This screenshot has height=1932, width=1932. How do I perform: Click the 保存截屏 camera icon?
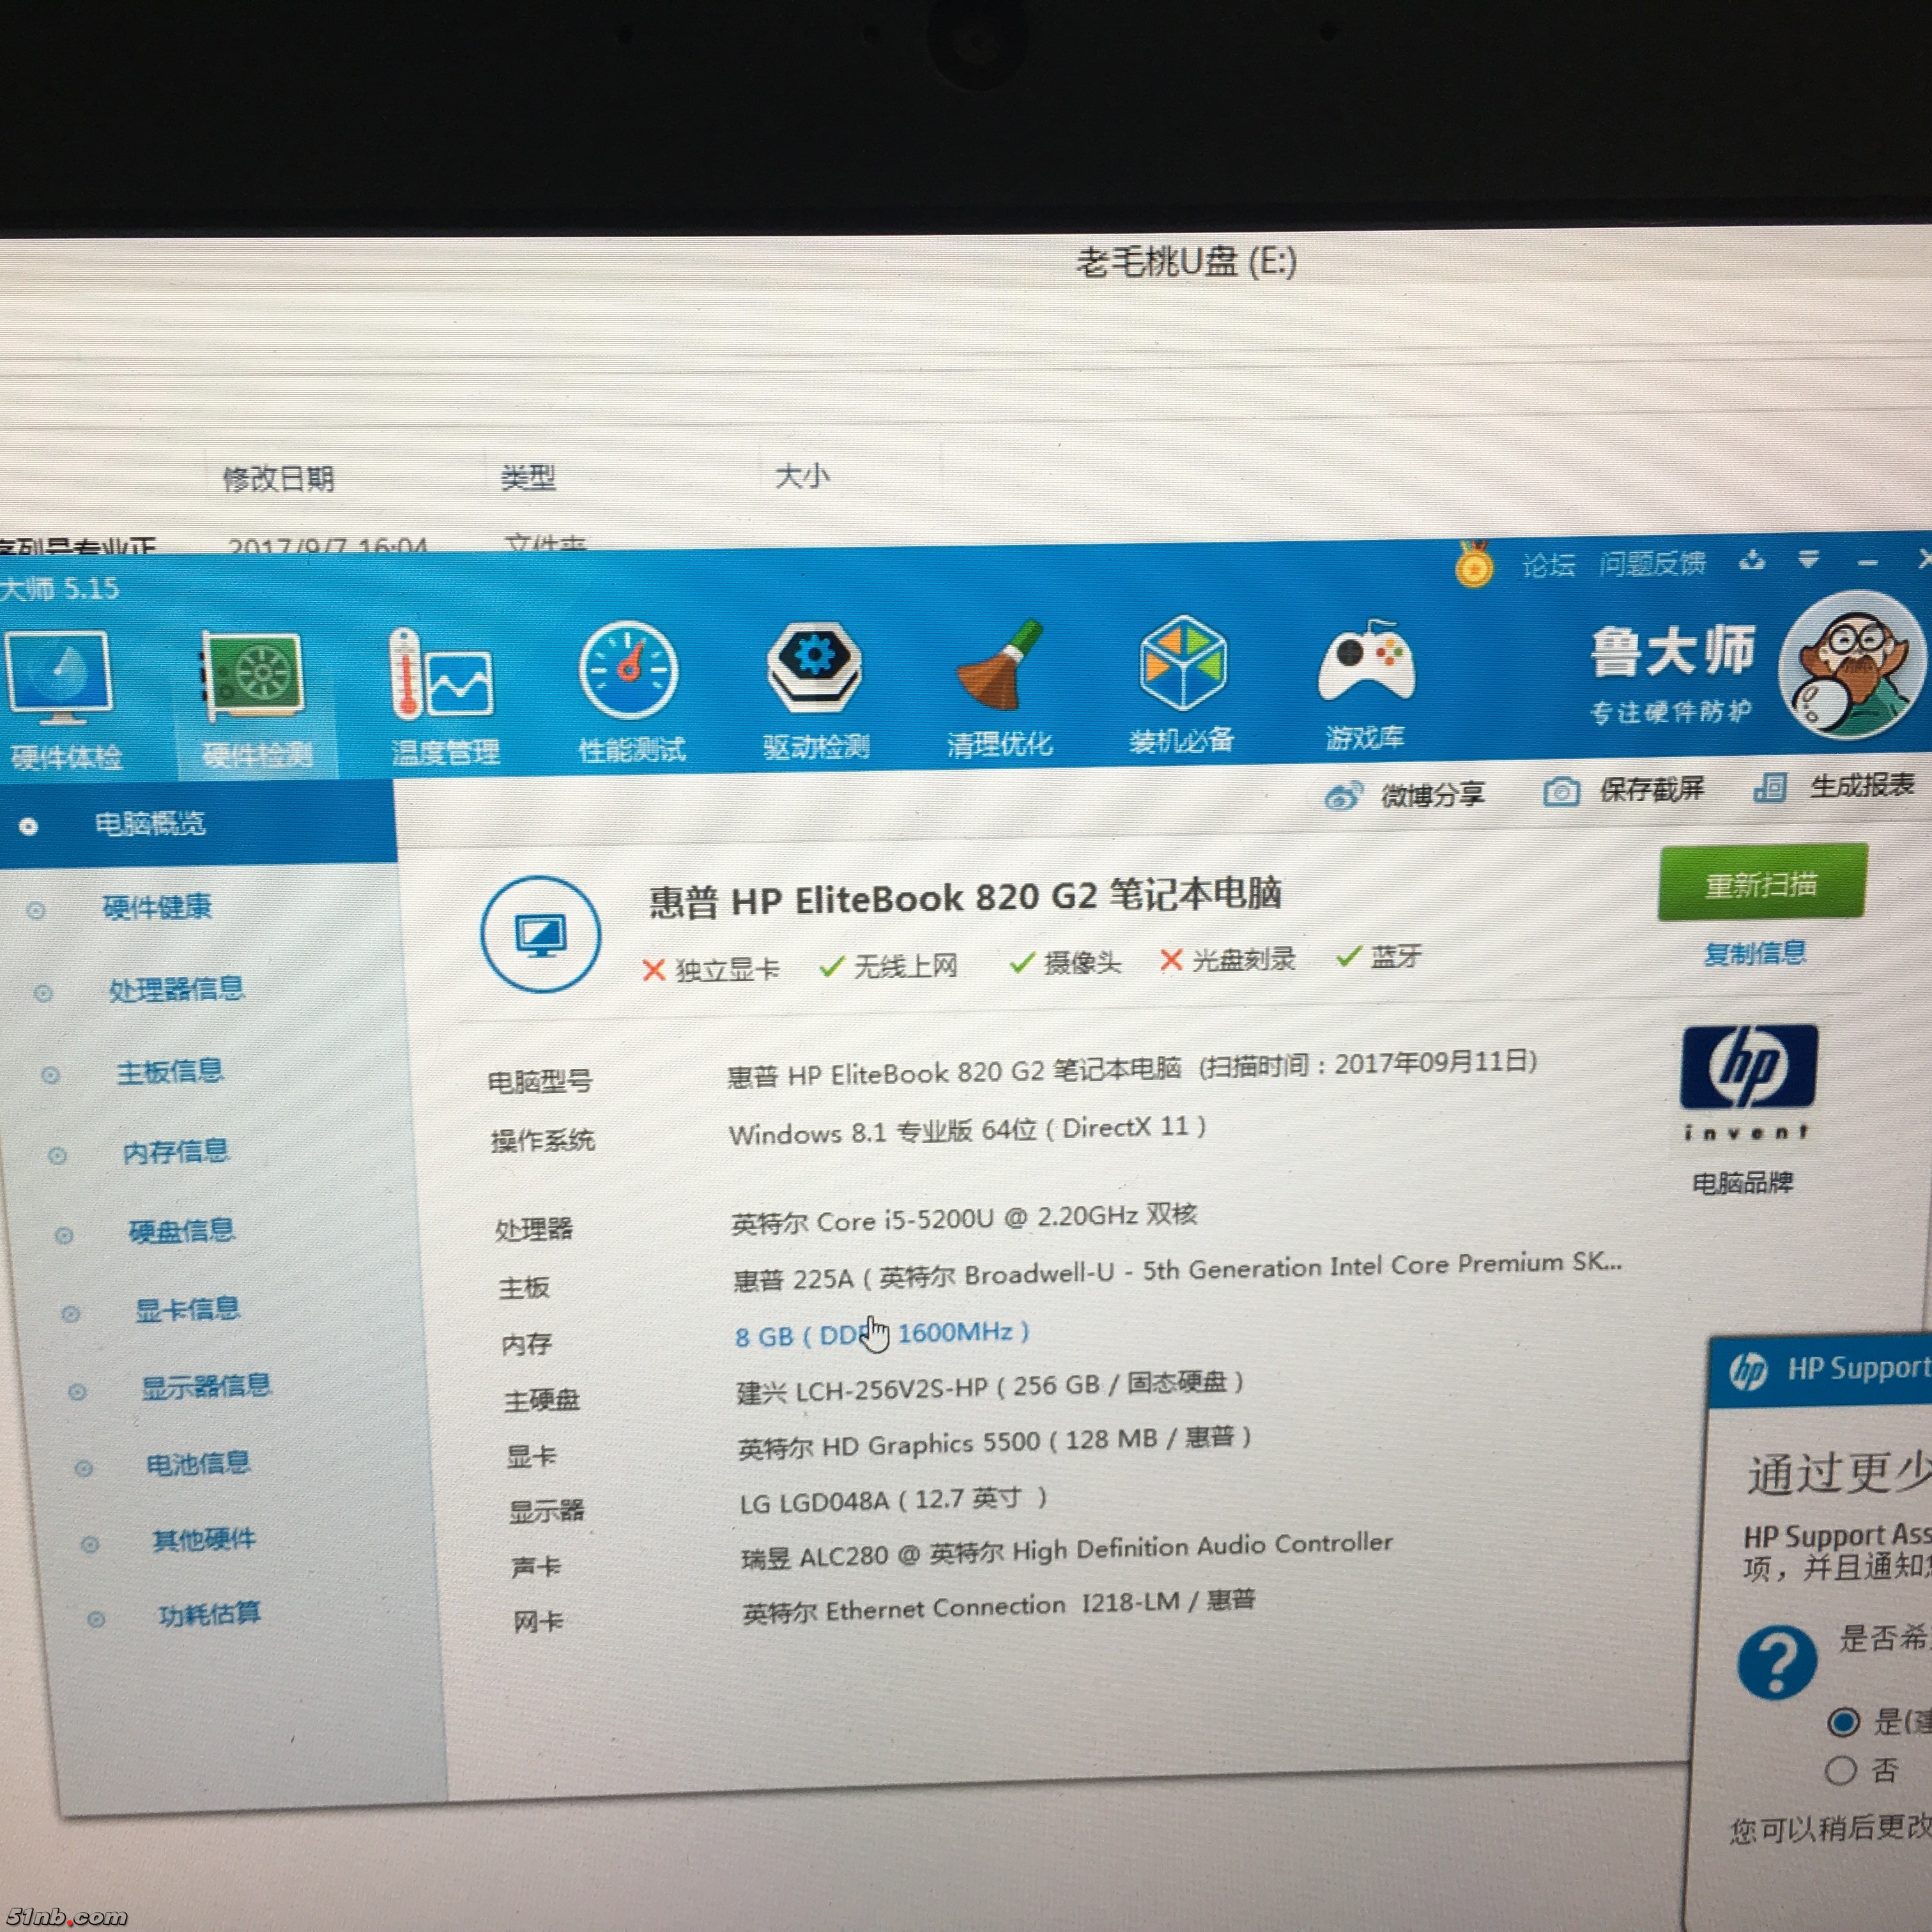[x=1561, y=792]
